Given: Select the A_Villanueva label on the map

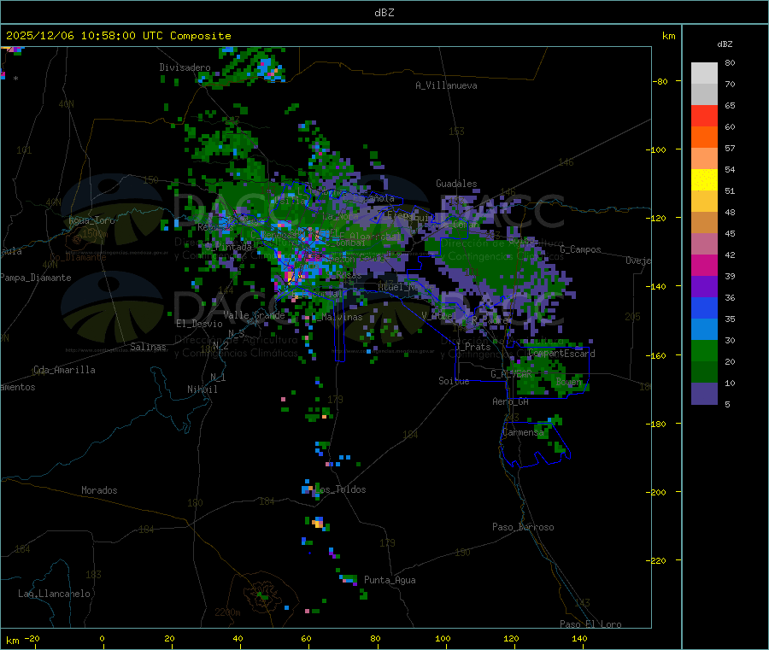Looking at the screenshot, I should point(446,85).
